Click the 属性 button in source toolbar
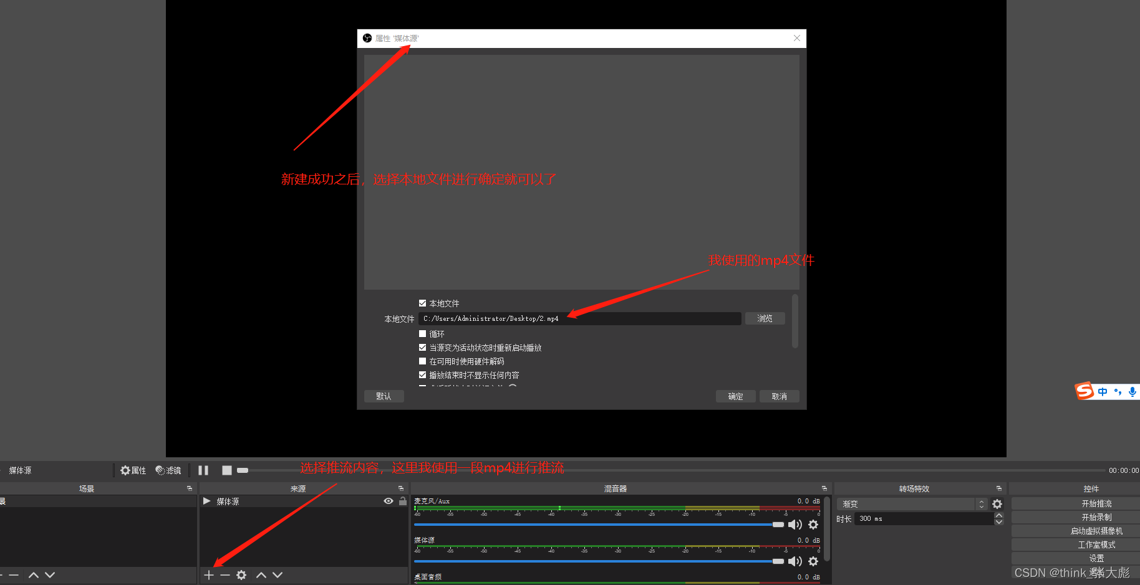 133,470
